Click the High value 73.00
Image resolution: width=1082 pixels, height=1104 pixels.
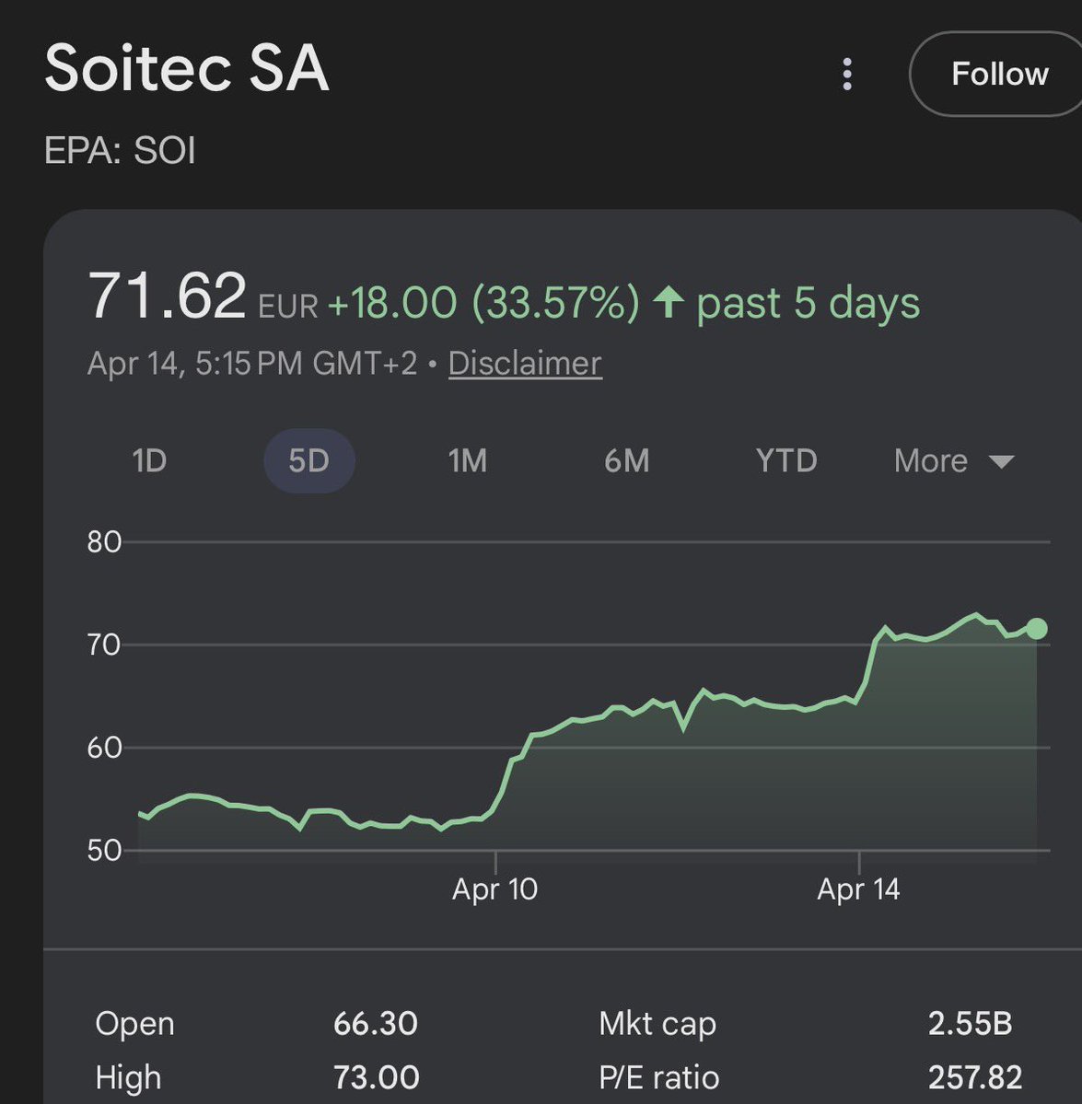click(376, 1077)
